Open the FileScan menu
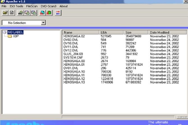This screenshot has width=188, height=125. pyautogui.click(x=32, y=6)
